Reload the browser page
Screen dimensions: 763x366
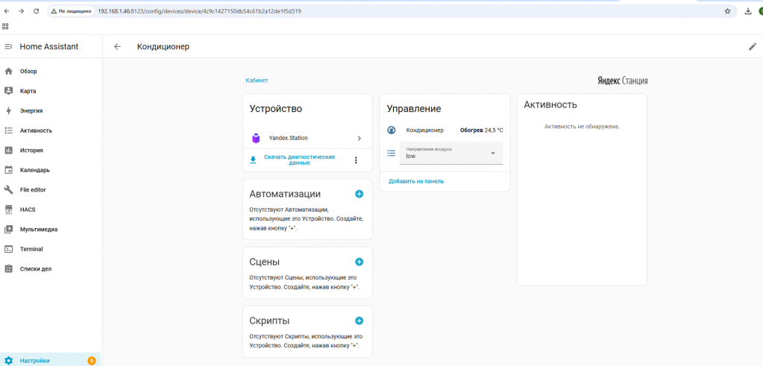(36, 11)
